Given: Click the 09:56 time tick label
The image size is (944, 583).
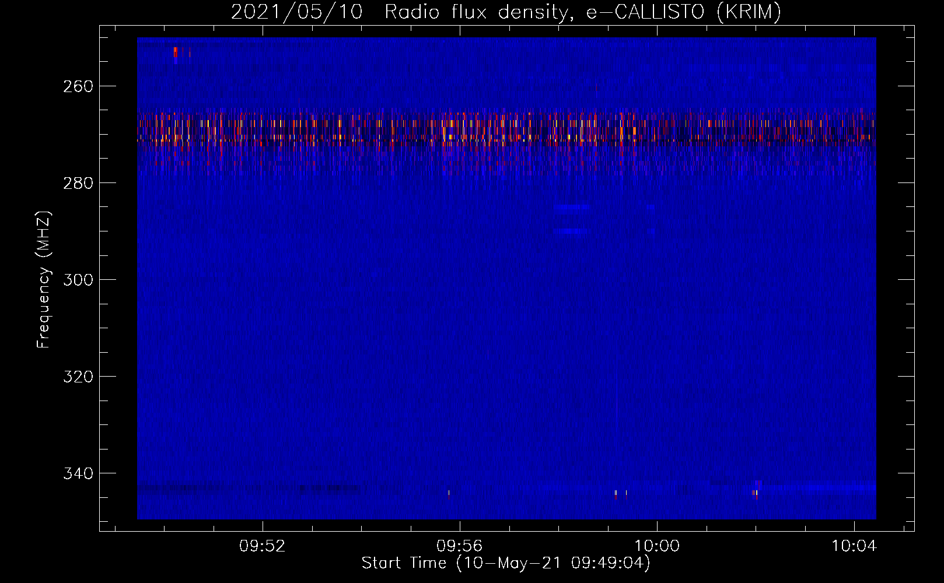Looking at the screenshot, I should (460, 546).
